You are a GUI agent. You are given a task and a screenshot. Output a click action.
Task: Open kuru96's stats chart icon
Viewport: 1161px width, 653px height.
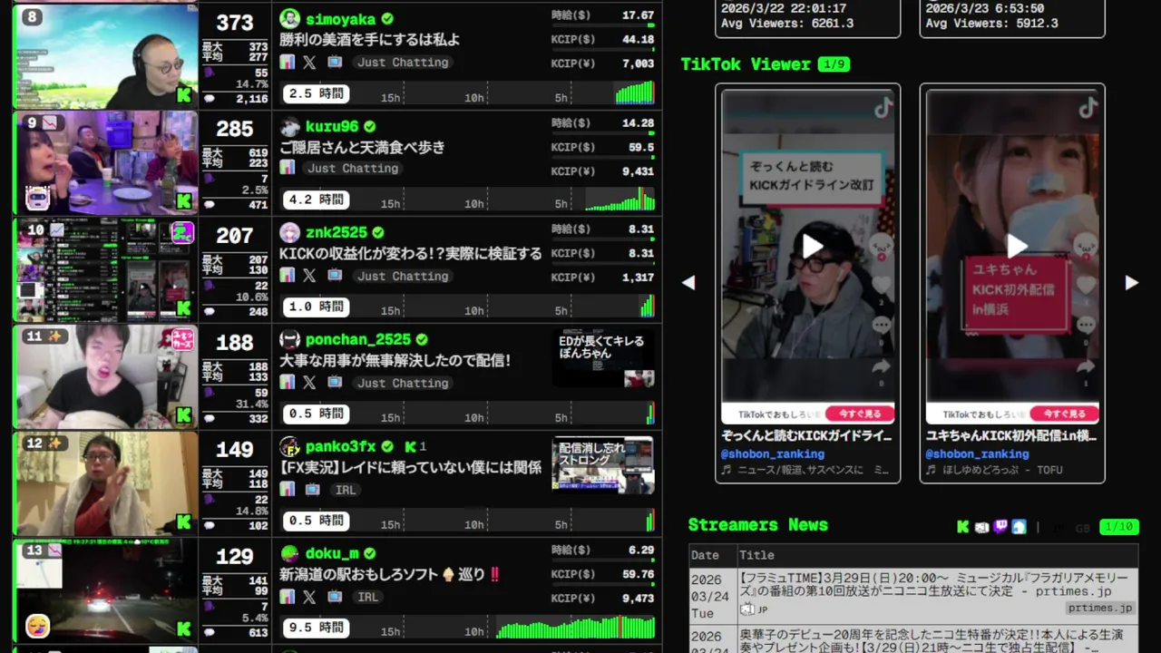[288, 168]
